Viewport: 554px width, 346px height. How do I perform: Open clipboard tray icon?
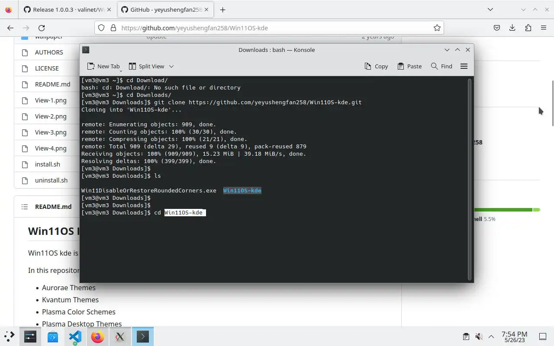pos(466,336)
